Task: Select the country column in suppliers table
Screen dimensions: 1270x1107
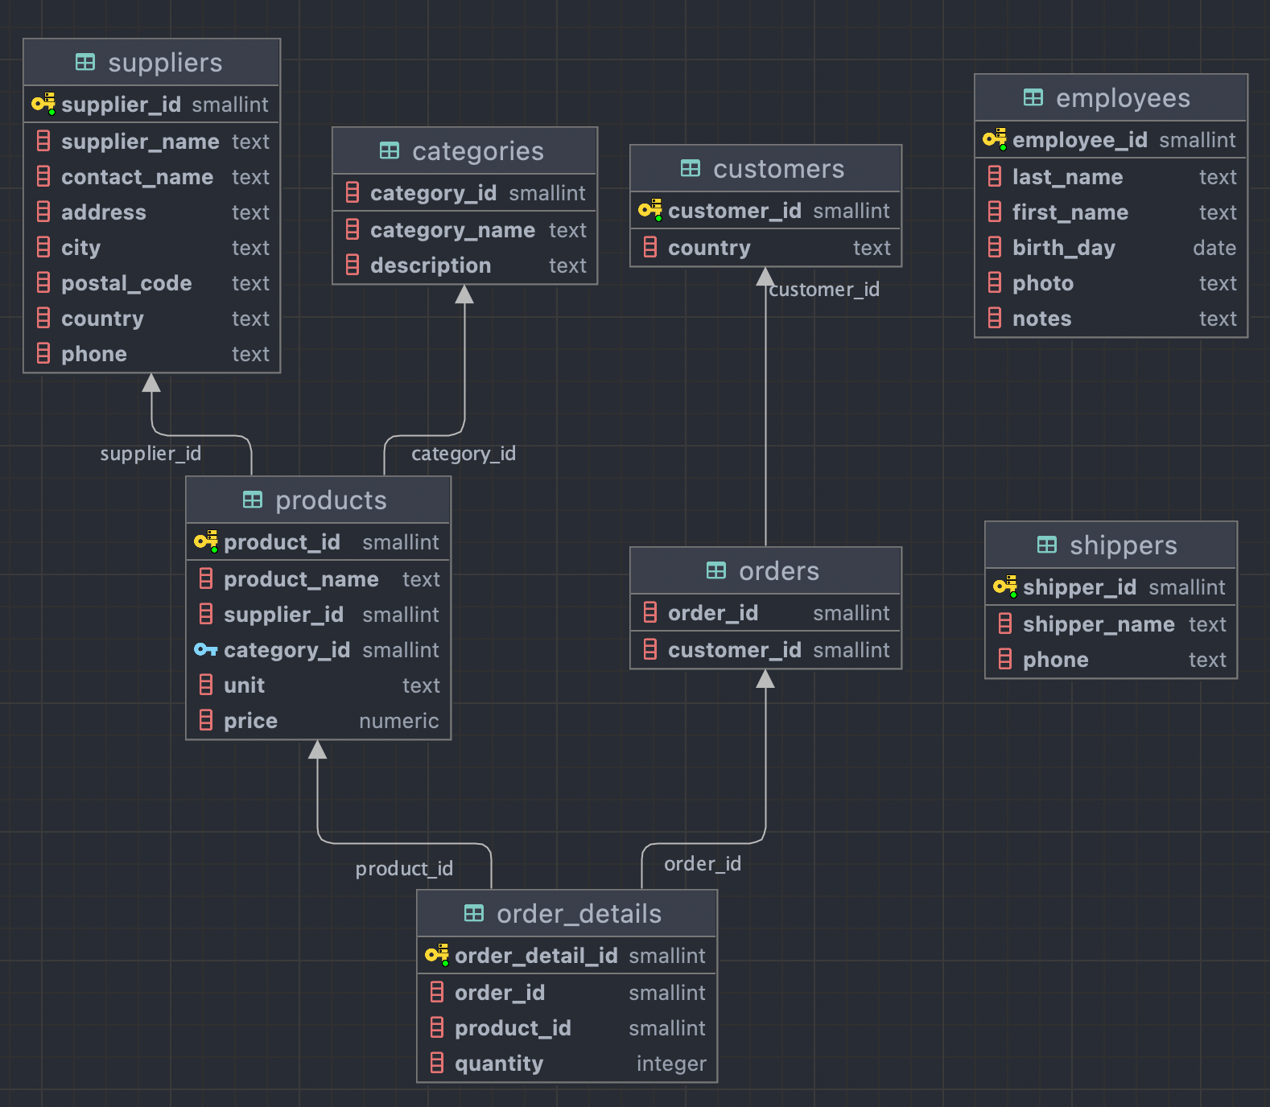Action: pos(152,319)
